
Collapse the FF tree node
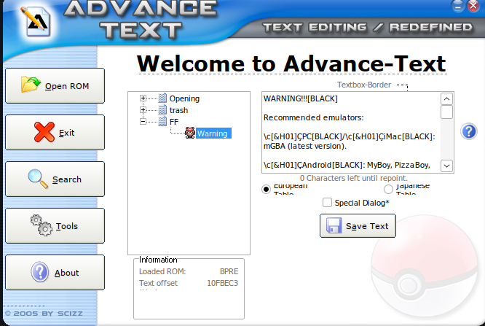point(143,121)
